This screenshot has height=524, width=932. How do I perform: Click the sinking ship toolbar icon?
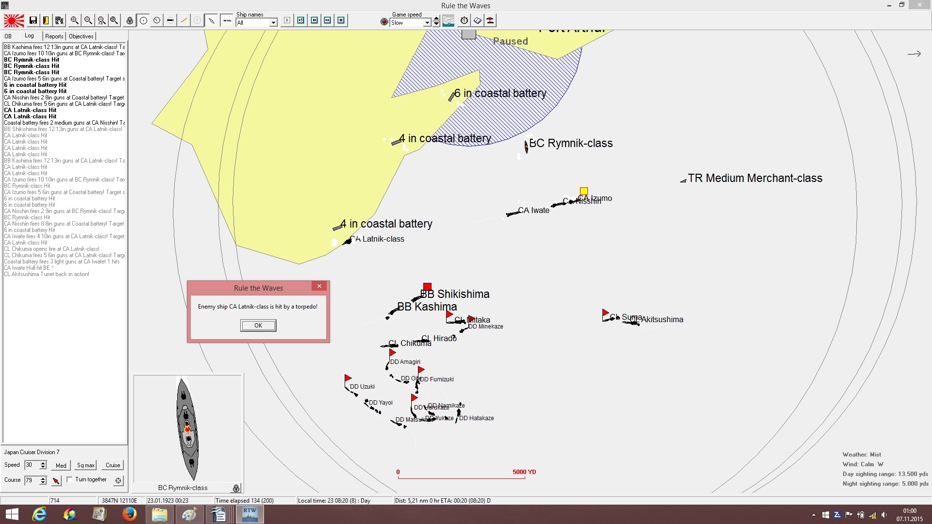pyautogui.click(x=491, y=20)
